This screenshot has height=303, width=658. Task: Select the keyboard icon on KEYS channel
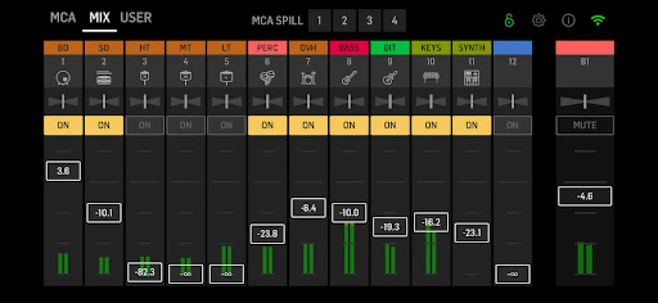(431, 77)
